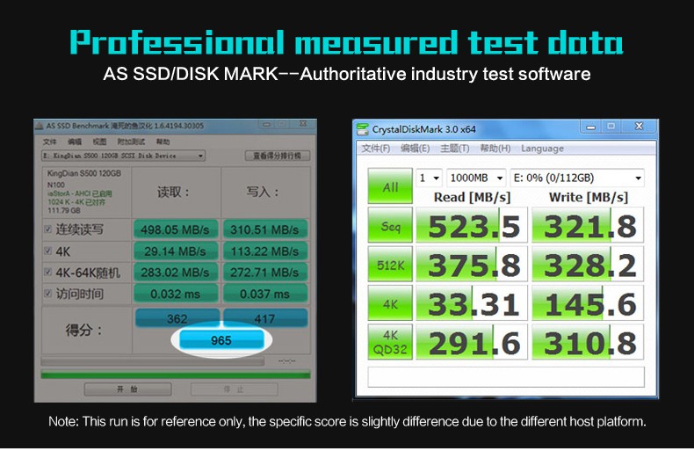This screenshot has width=694, height=451.
Task: Click the 开始 start button in AS SSD
Action: point(127,389)
